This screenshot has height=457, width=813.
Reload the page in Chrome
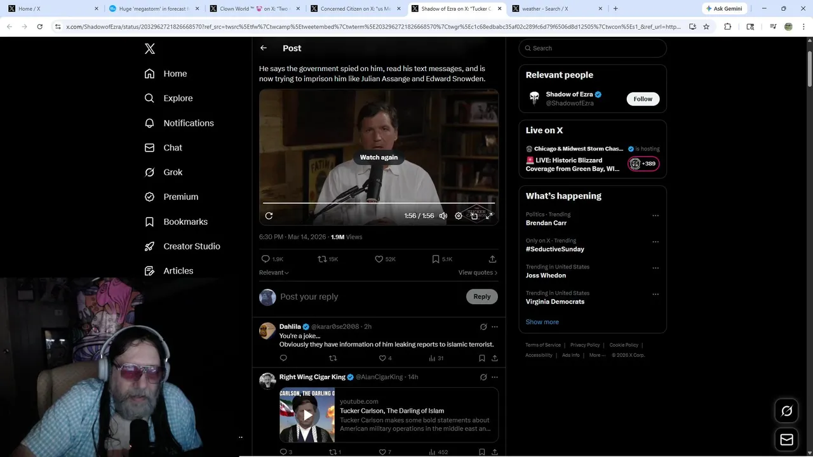pos(39,27)
